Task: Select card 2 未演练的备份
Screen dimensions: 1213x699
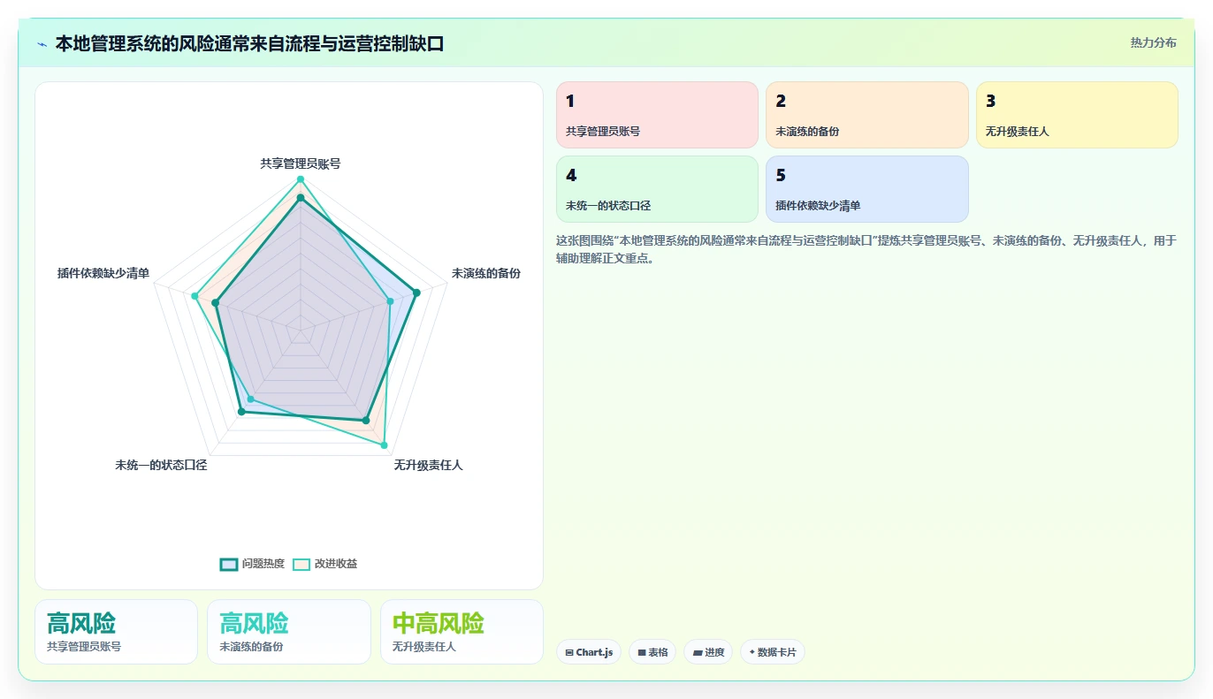Action: pos(867,115)
